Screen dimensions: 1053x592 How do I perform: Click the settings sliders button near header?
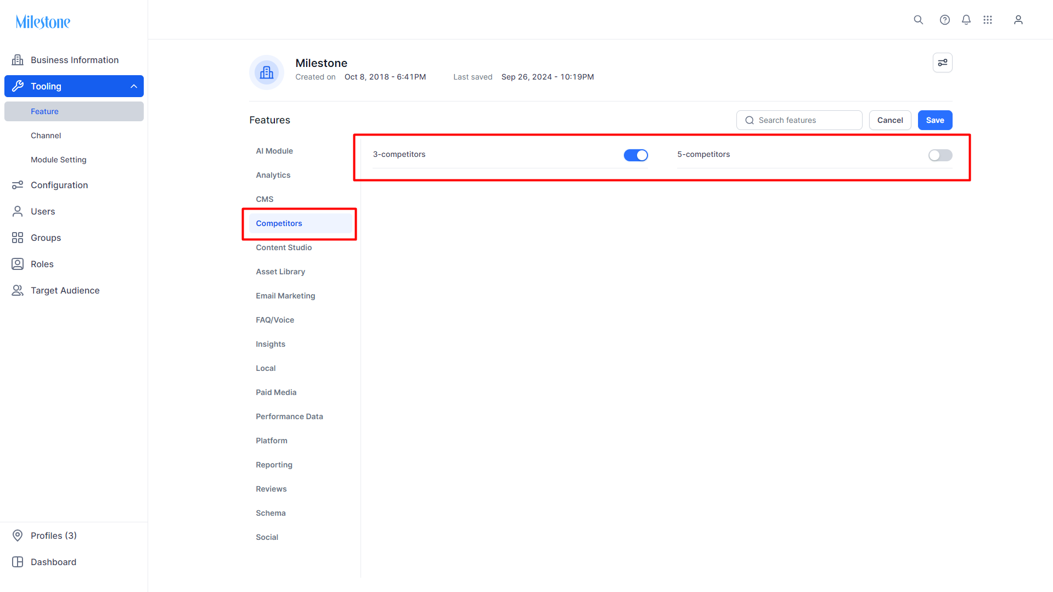pyautogui.click(x=943, y=63)
